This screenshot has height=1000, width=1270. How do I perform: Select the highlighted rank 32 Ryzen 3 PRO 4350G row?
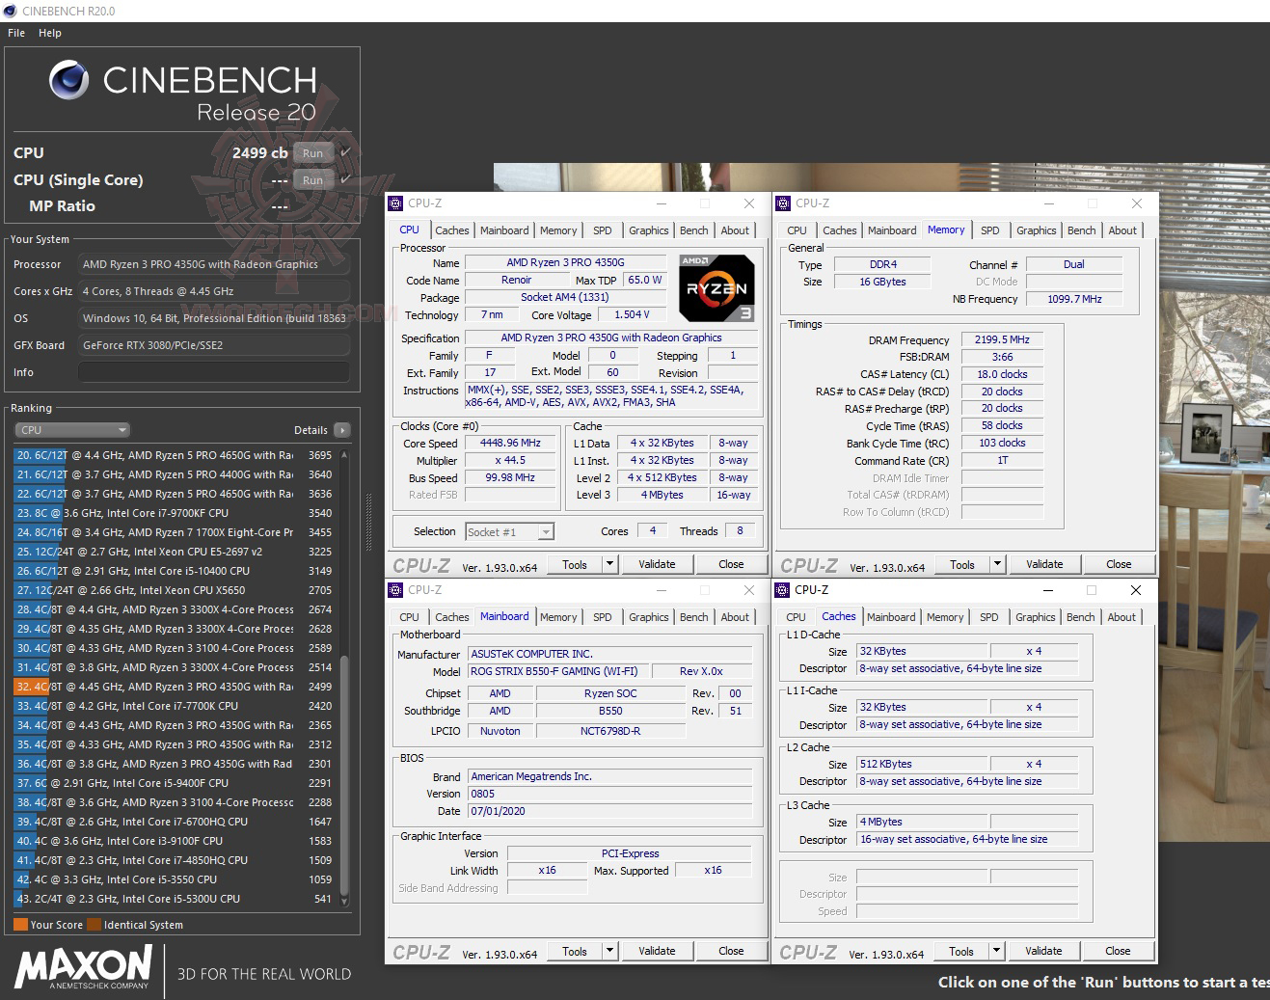click(174, 687)
